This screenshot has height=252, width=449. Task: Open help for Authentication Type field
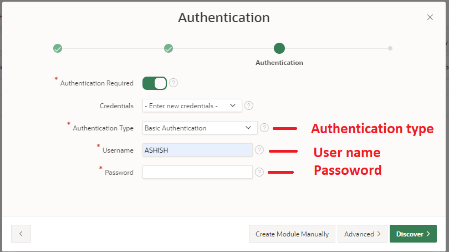264,128
